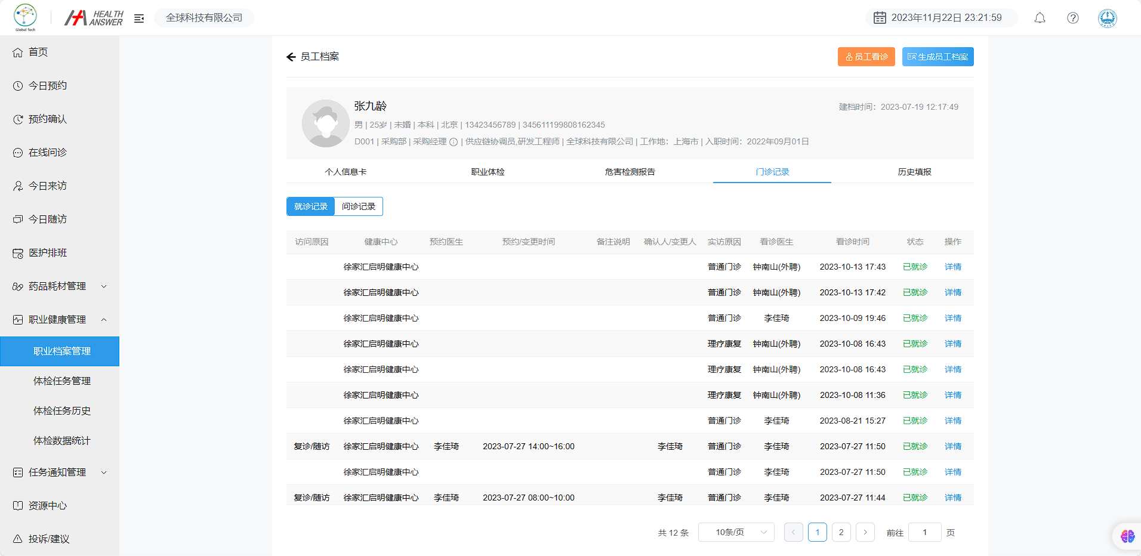1141x556 pixels.
Task: Click 理疗康复 in the 2023-10-08 11:36 row
Action: click(x=724, y=395)
